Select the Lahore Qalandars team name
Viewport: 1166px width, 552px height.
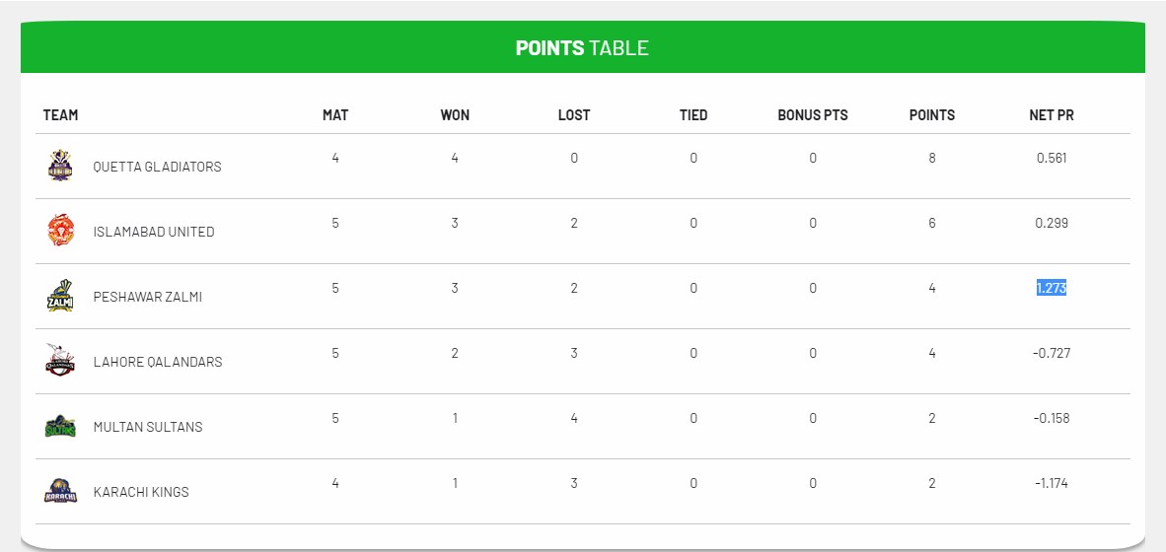(157, 362)
